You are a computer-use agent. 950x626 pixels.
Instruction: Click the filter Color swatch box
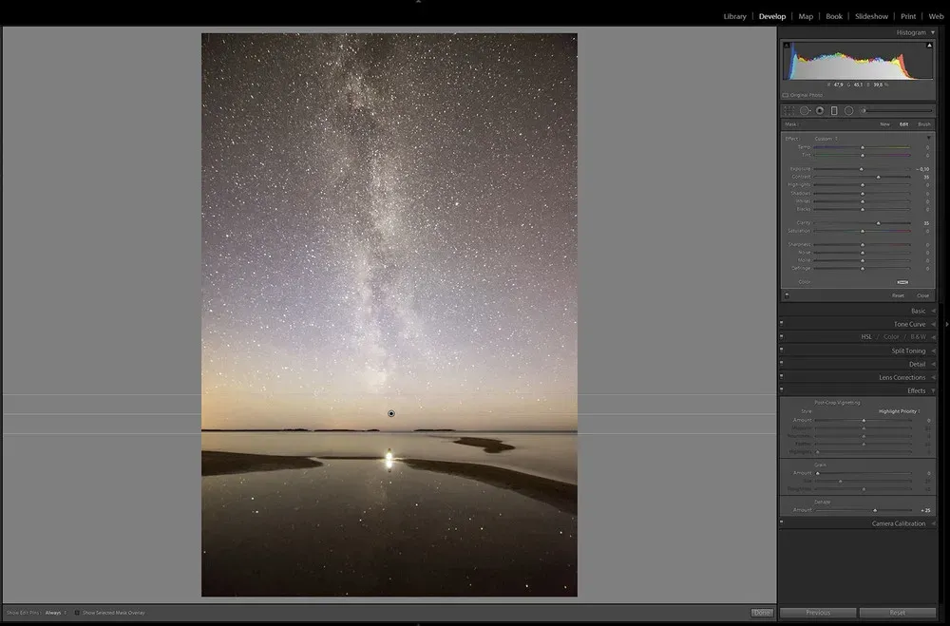tap(902, 282)
